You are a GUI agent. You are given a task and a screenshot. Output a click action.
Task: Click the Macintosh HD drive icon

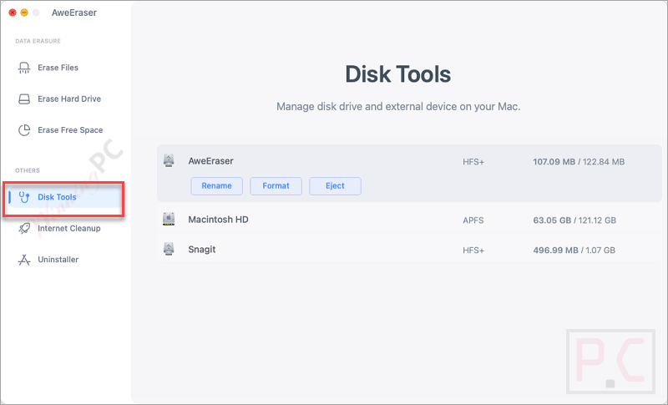(x=169, y=220)
